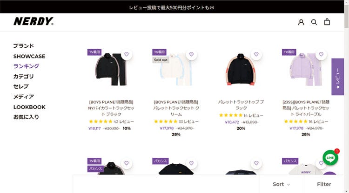This screenshot has width=349, height=193.
Task: Toggle heart on Palette Track Top Black
Action: tap(256, 54)
